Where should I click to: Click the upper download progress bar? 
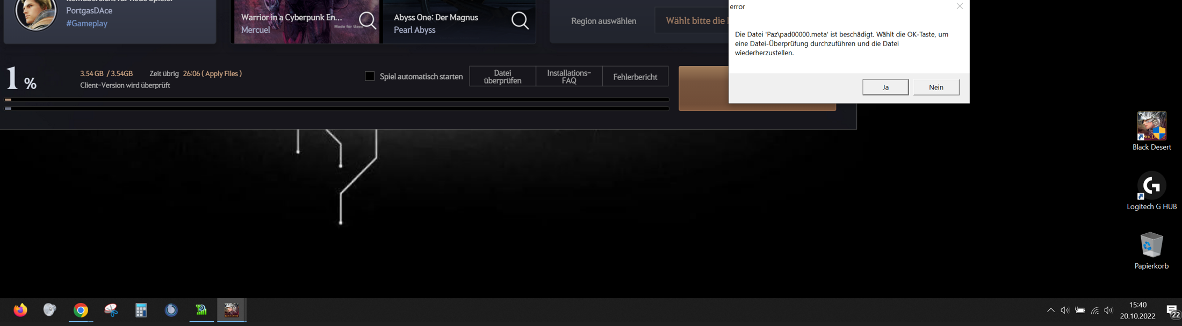pyautogui.click(x=337, y=100)
